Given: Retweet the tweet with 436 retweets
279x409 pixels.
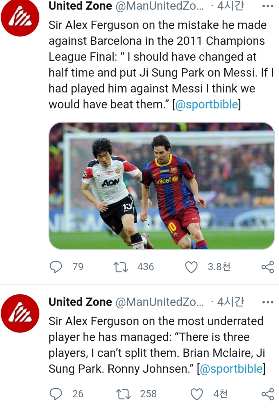Looking at the screenshot, I should point(120,267).
